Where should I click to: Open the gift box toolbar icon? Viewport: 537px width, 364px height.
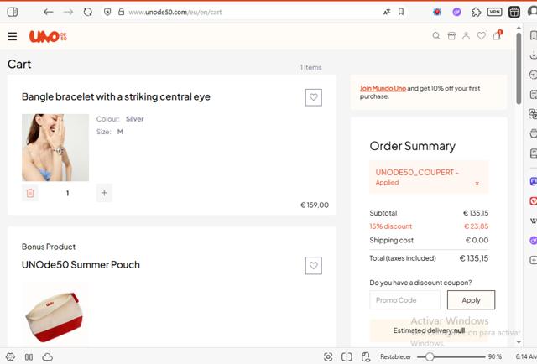point(514,12)
